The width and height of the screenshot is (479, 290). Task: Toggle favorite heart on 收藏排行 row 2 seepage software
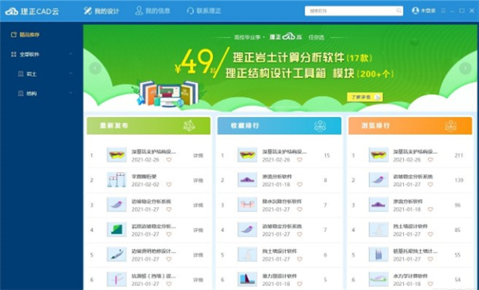click(x=299, y=185)
